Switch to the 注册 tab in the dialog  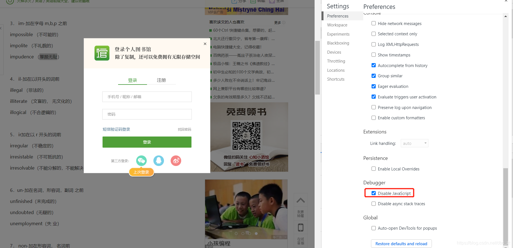pos(161,80)
